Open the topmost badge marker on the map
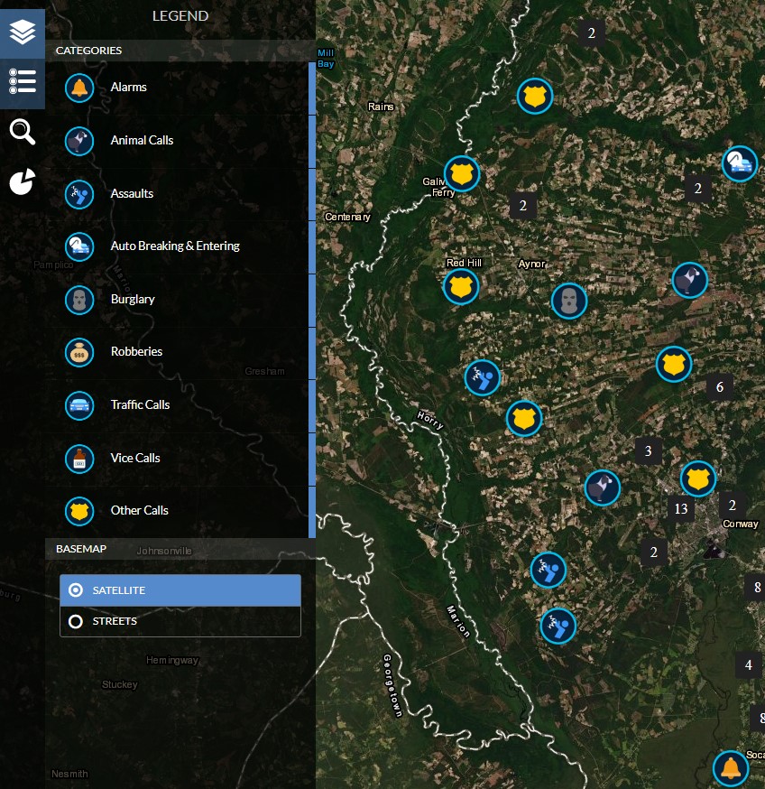Viewport: 765px width, 789px height. click(535, 96)
